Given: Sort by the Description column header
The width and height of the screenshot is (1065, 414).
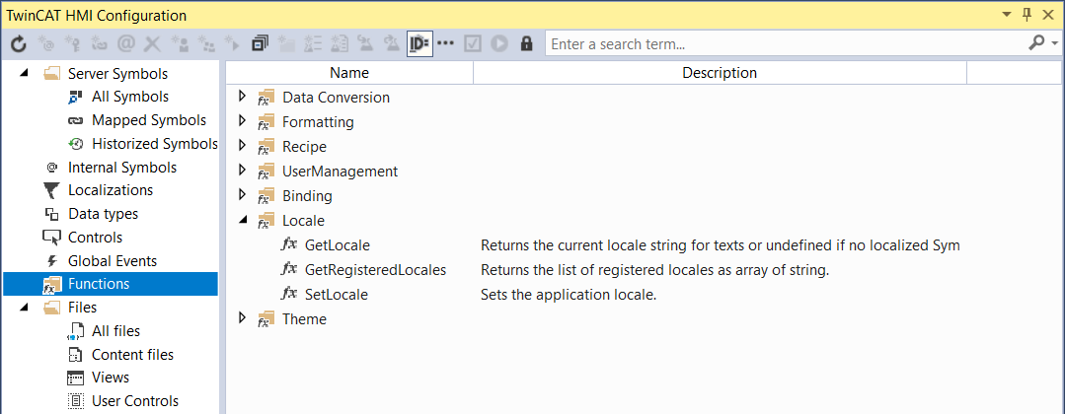Looking at the screenshot, I should [720, 72].
